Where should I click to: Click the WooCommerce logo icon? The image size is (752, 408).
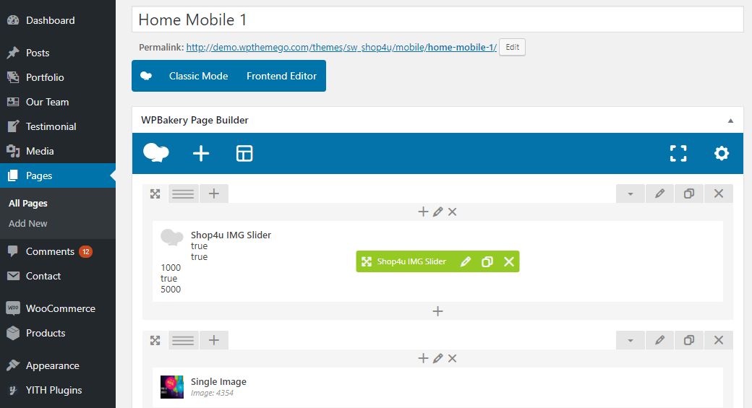13,308
